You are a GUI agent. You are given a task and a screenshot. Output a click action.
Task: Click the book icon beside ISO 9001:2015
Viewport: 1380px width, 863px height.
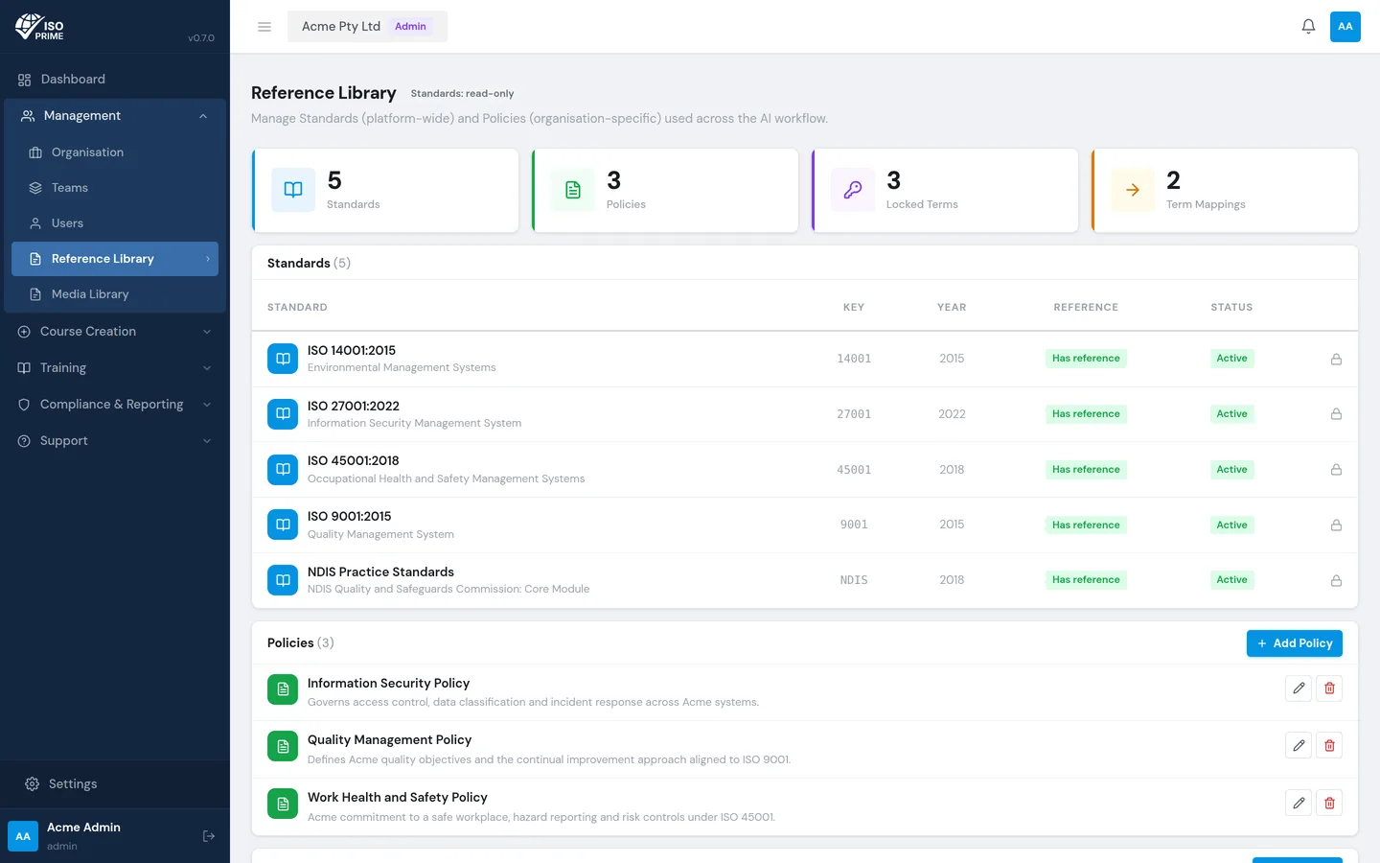click(x=283, y=525)
